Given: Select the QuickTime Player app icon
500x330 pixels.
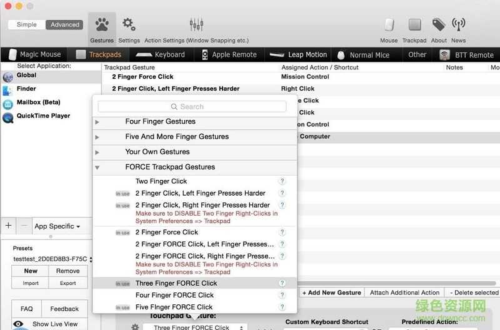Looking at the screenshot, I should [x=8, y=117].
